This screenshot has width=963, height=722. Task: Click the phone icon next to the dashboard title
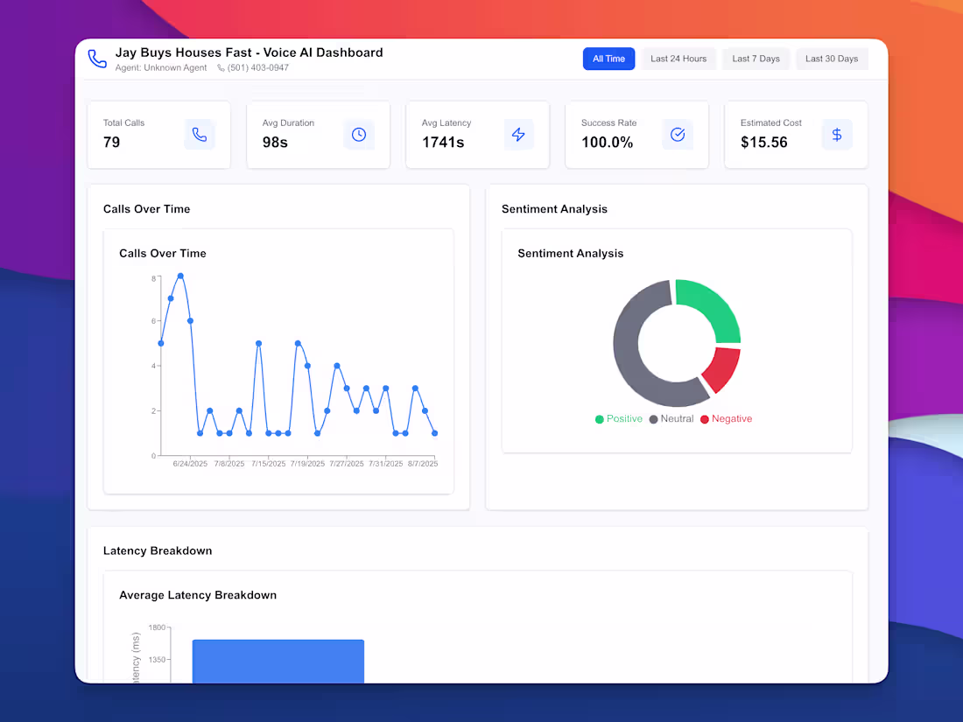[x=97, y=58]
